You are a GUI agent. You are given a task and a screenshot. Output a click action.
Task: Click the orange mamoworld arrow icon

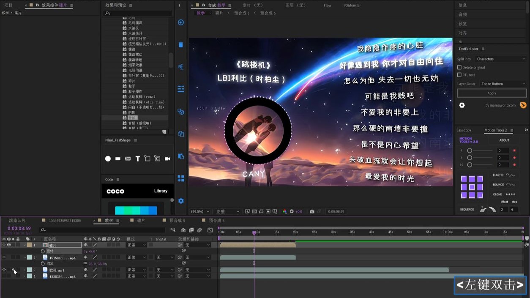(x=523, y=105)
